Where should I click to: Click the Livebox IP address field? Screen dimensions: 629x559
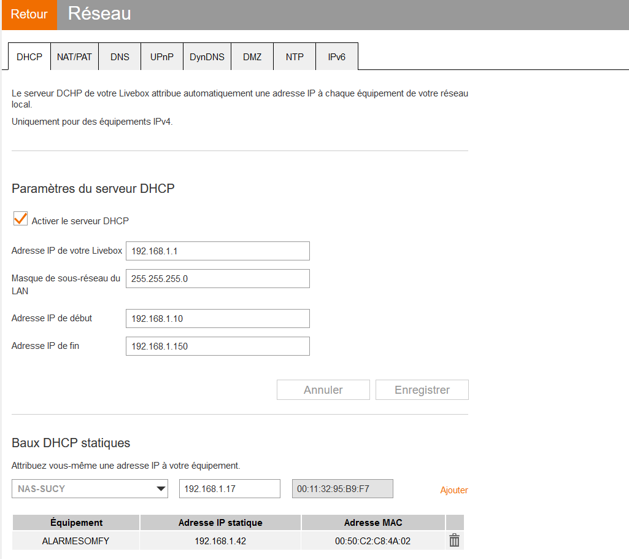click(217, 251)
